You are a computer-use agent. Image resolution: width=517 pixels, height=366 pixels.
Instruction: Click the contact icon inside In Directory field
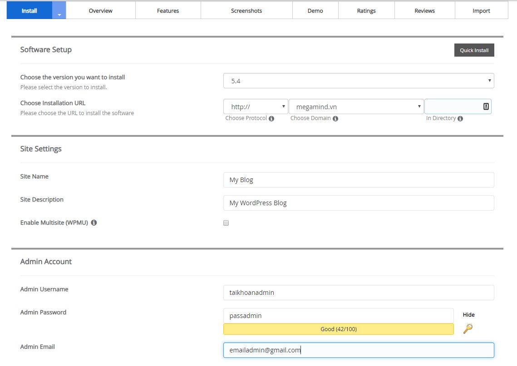(x=486, y=106)
